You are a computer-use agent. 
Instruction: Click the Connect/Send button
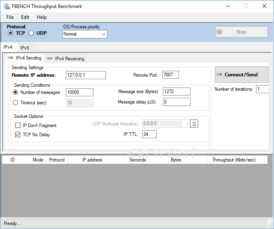pyautogui.click(x=242, y=74)
